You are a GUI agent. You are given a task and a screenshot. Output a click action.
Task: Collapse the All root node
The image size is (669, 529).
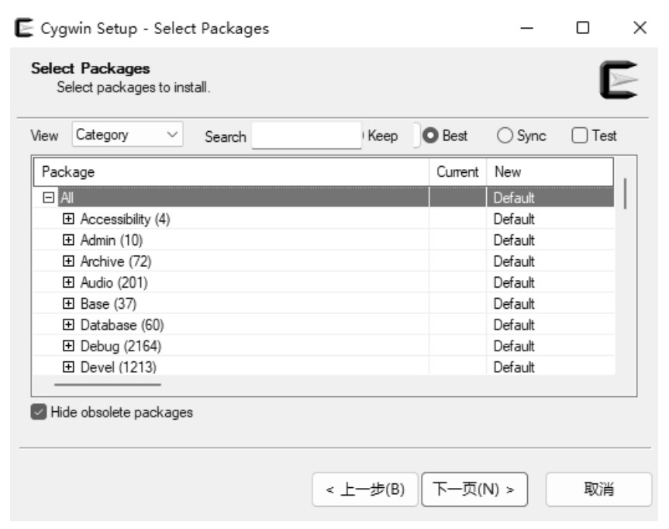pyautogui.click(x=49, y=197)
